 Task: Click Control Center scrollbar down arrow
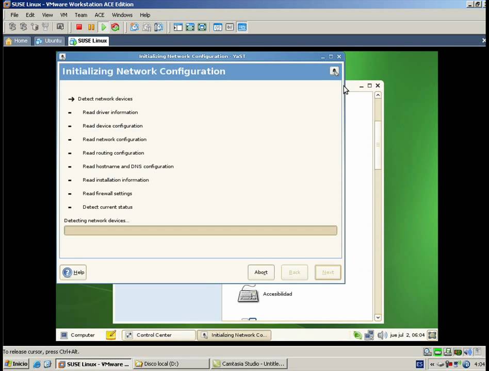pos(378,317)
